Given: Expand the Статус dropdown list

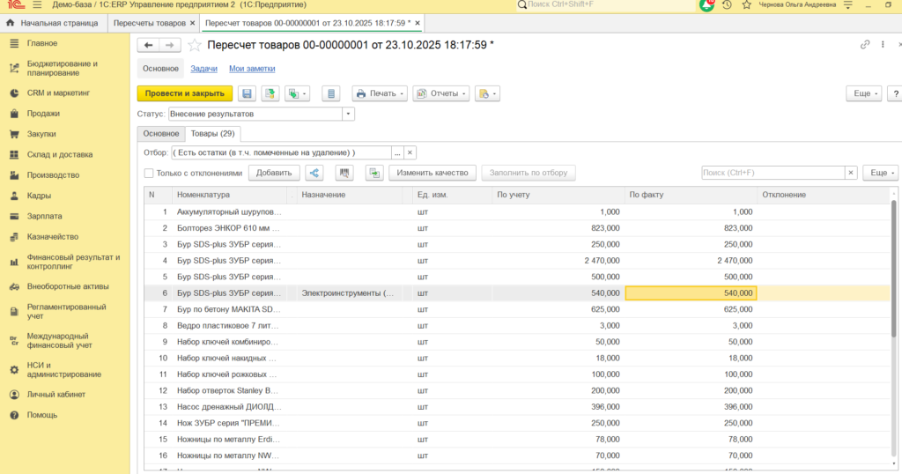Looking at the screenshot, I should coord(348,114).
